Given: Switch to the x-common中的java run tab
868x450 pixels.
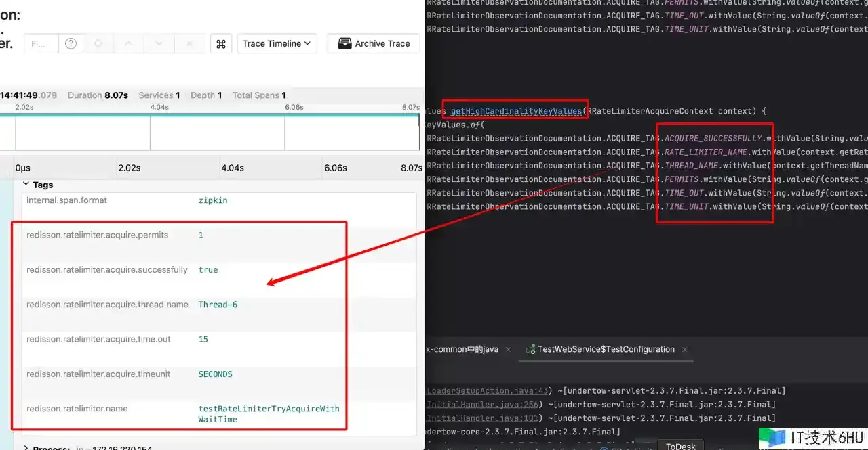Looking at the screenshot, I should (462, 349).
